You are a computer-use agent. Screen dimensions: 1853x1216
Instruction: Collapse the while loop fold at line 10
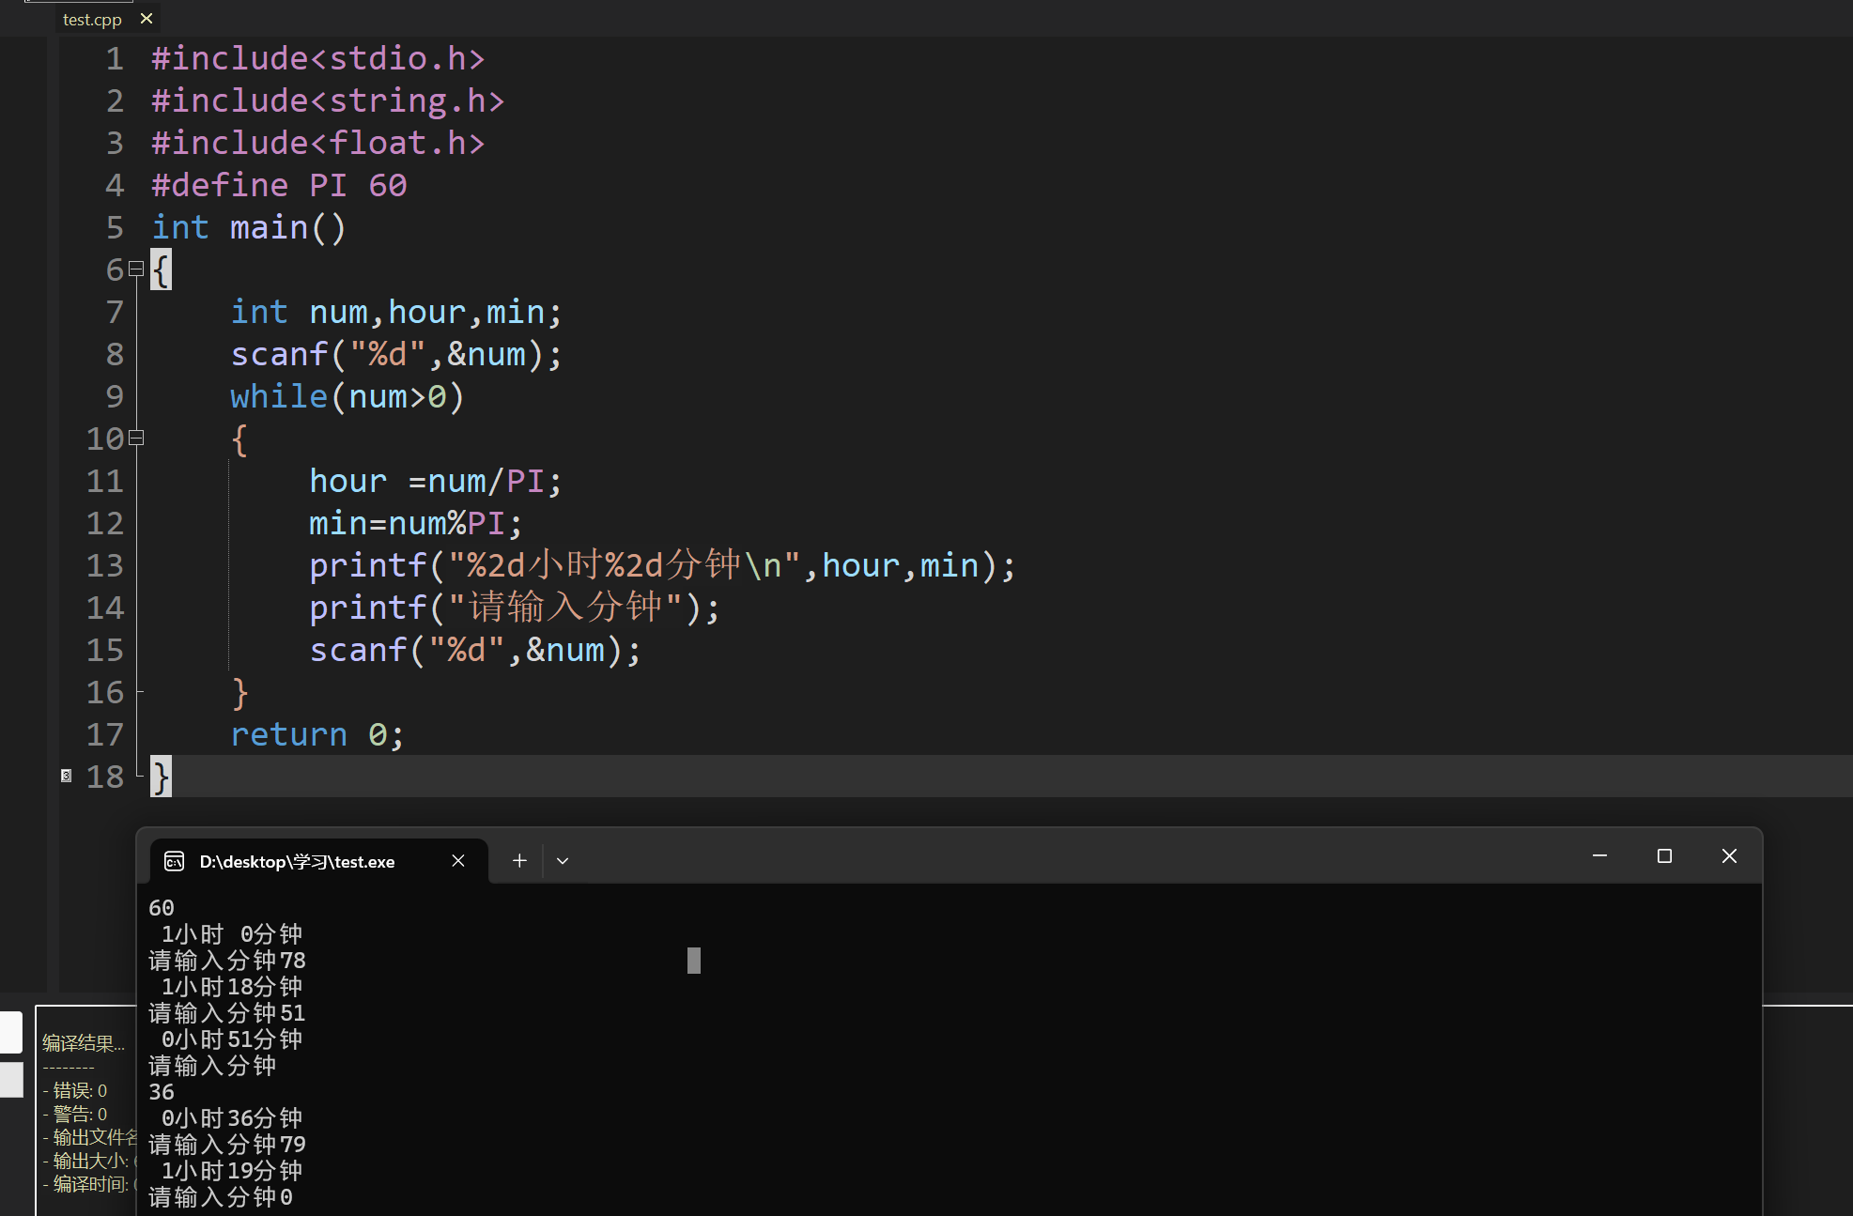click(x=136, y=438)
